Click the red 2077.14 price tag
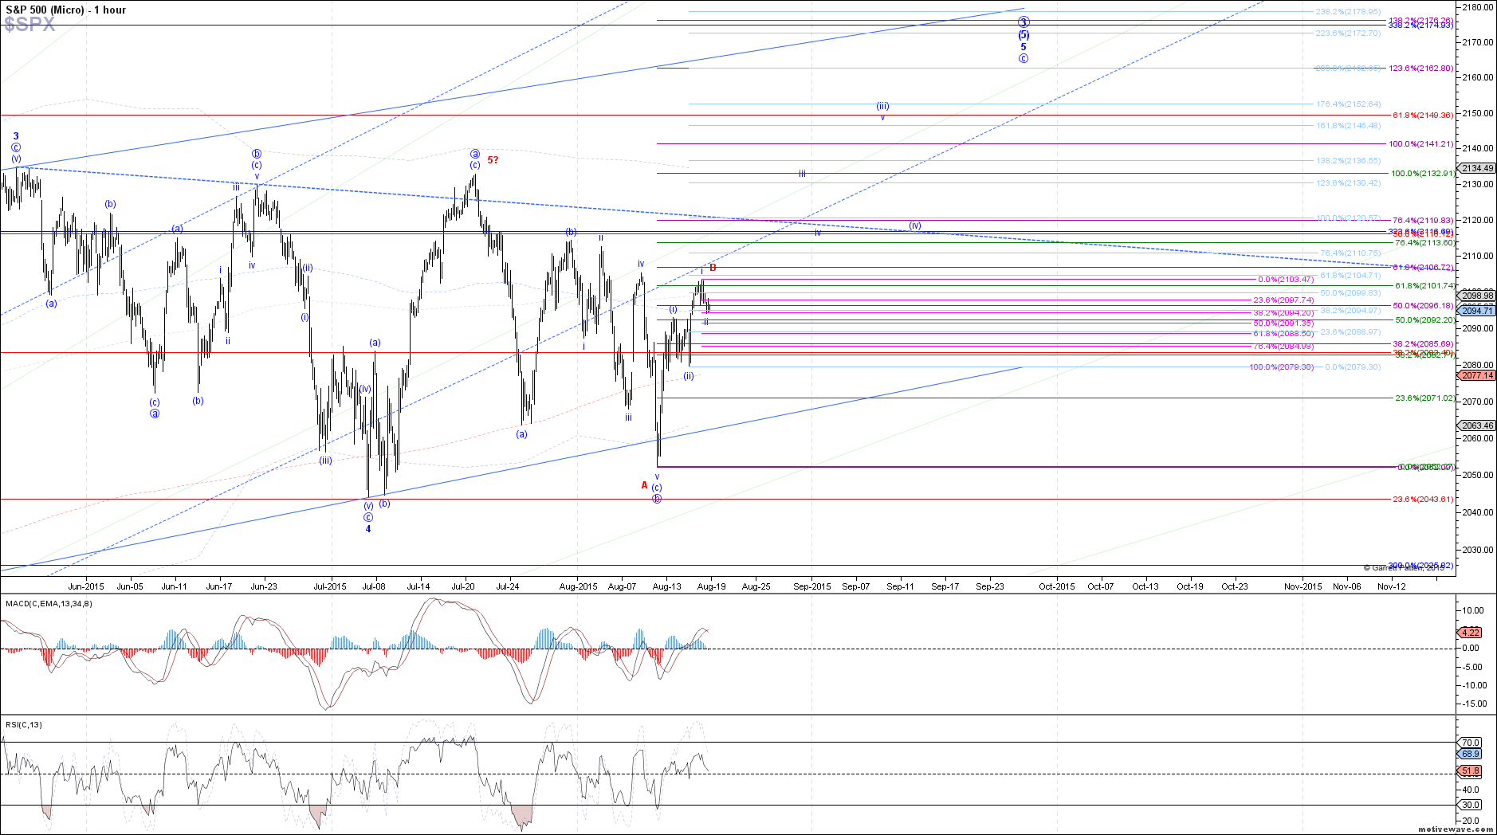The height and width of the screenshot is (835, 1497). [x=1476, y=375]
